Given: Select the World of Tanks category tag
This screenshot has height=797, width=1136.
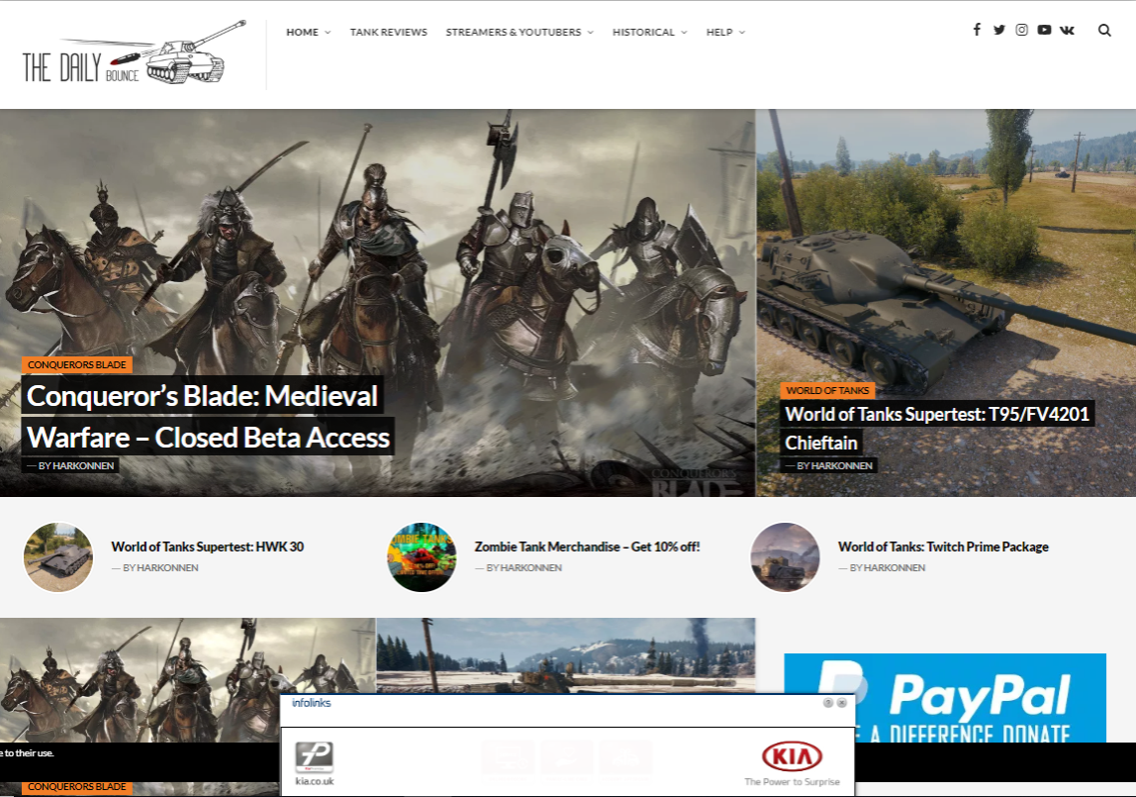Looking at the screenshot, I should tap(827, 390).
